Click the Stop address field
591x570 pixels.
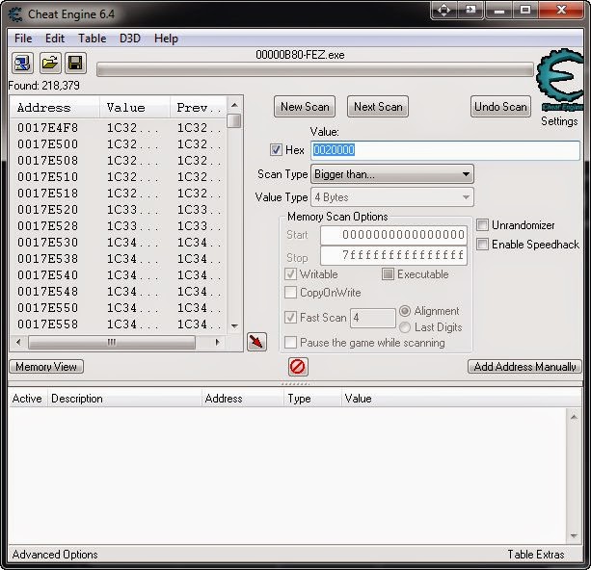tap(393, 256)
